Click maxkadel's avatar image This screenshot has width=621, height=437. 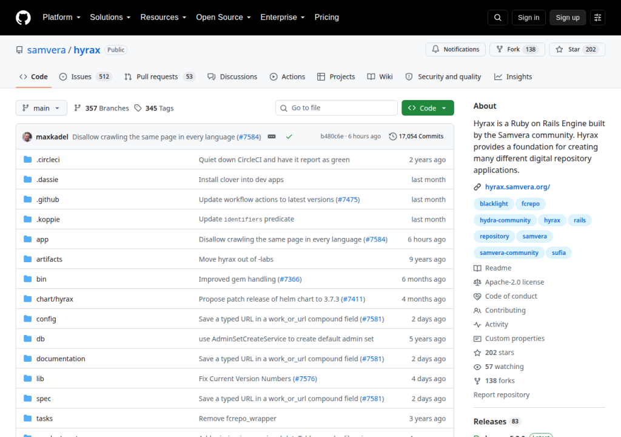coord(27,137)
